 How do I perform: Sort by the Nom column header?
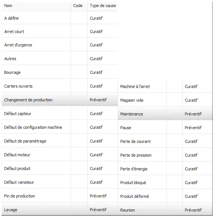coord(36,6)
